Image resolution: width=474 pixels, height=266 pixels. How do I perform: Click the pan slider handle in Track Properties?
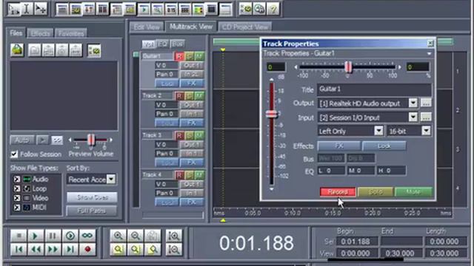click(x=348, y=67)
